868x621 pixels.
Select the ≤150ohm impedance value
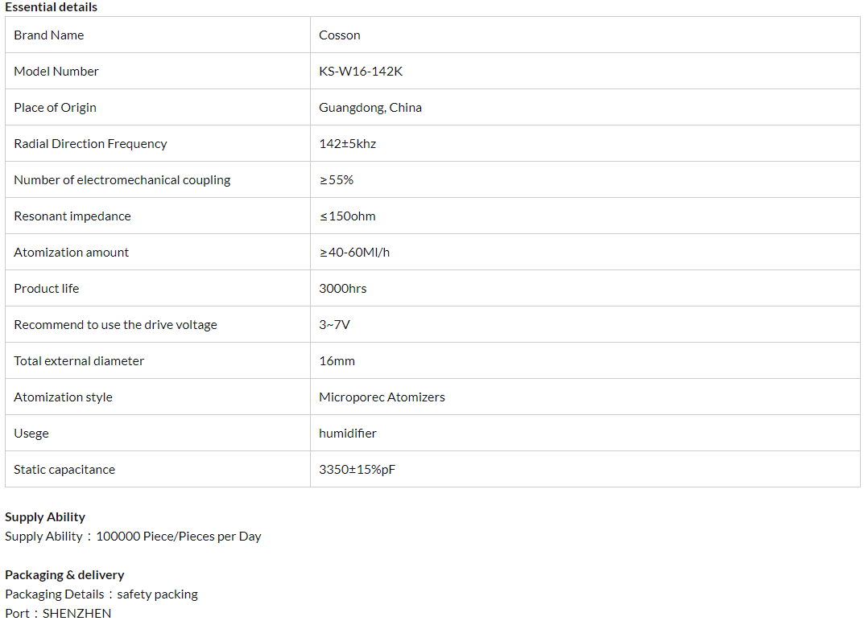[348, 216]
